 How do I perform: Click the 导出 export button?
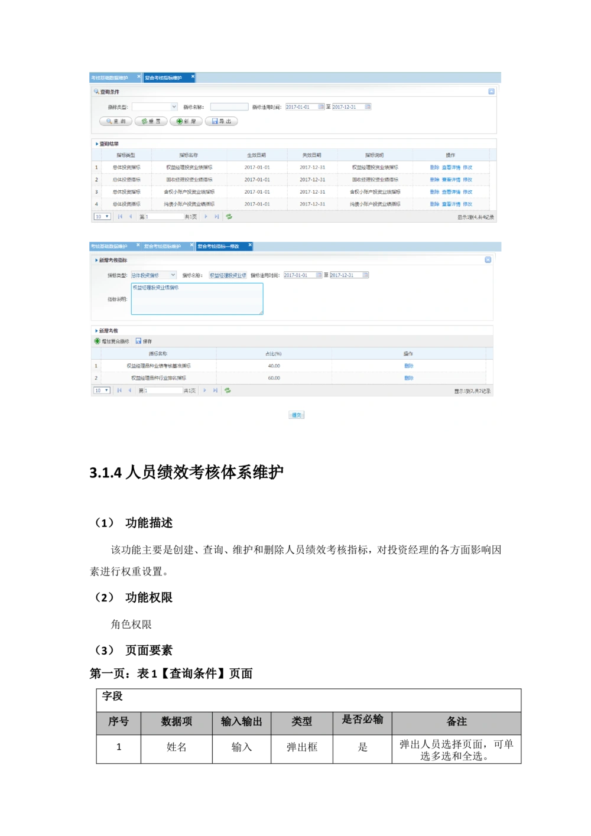pyautogui.click(x=222, y=121)
